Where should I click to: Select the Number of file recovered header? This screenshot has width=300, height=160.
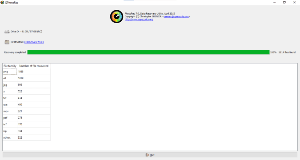(x=34, y=66)
